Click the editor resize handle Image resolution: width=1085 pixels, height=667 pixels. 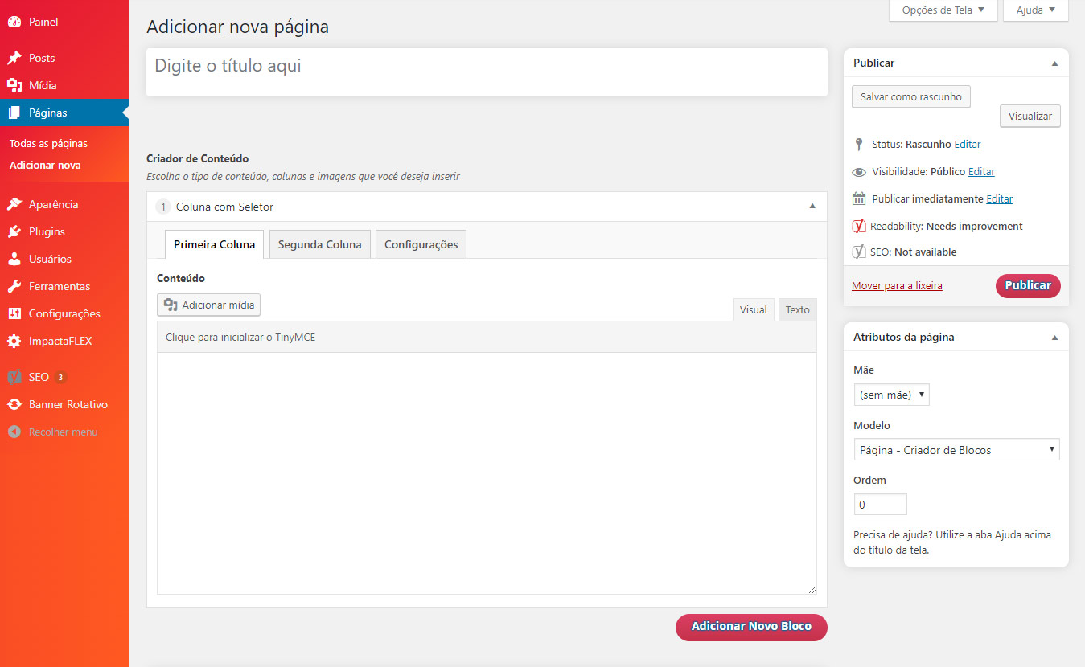(x=812, y=589)
